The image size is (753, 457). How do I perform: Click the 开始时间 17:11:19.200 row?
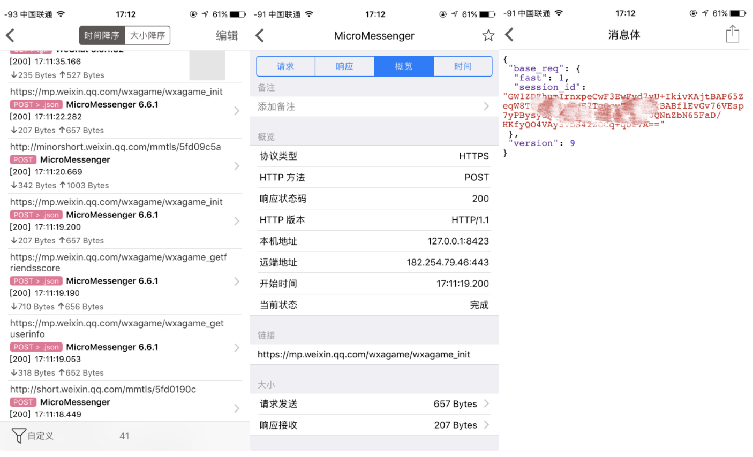[x=374, y=284]
